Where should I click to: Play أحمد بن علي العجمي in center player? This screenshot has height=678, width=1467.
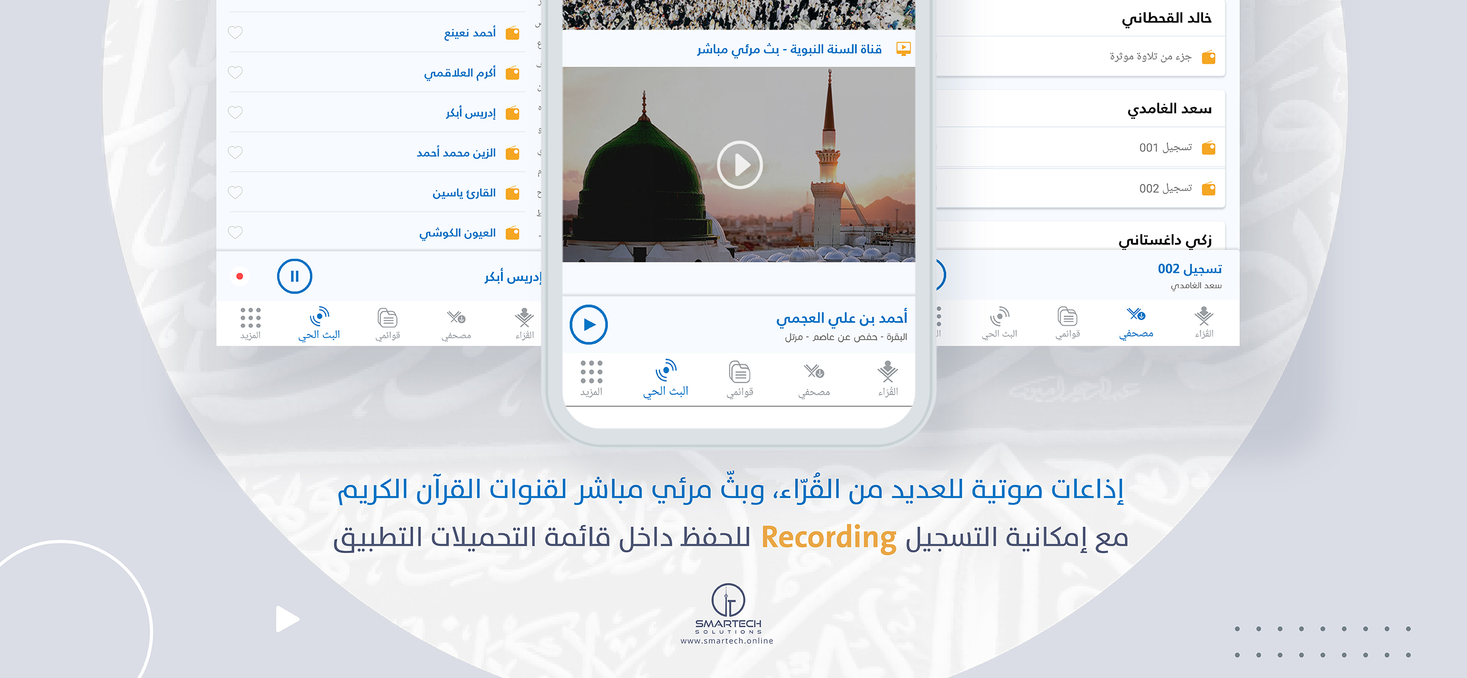pos(589,324)
